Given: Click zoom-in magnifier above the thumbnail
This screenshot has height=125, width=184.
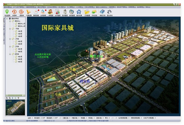Looking at the screenshot, I should click(x=7, y=98).
